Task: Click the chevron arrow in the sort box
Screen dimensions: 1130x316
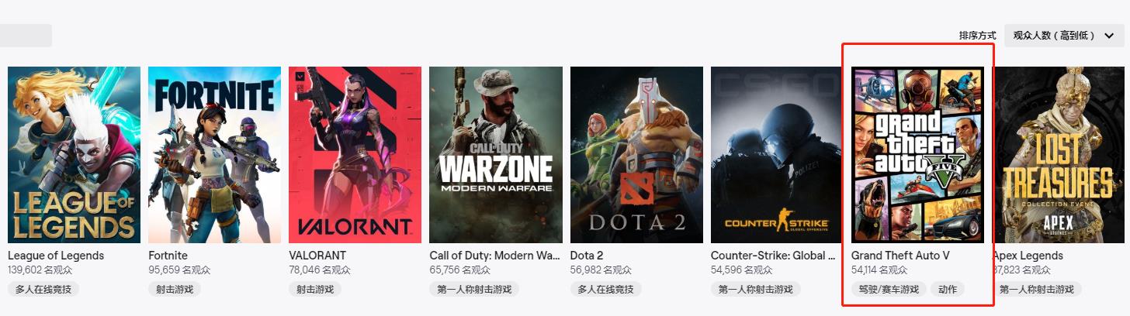Action: pyautogui.click(x=1109, y=36)
